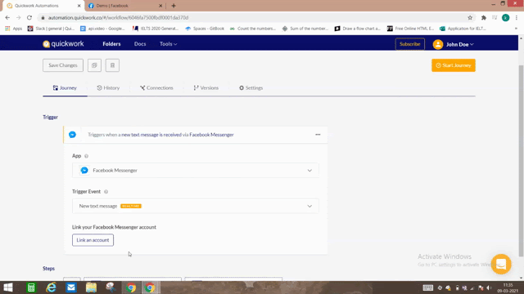The height and width of the screenshot is (294, 524).
Task: Open the Docs page
Action: click(x=140, y=44)
